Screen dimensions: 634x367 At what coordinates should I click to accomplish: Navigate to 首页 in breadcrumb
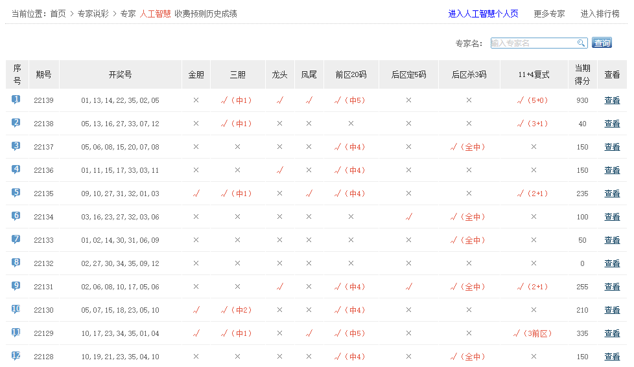(x=58, y=14)
